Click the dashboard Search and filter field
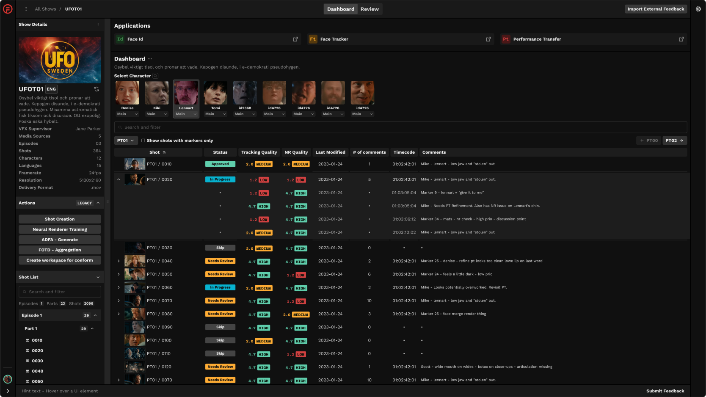This screenshot has height=397, width=706. [x=400, y=127]
